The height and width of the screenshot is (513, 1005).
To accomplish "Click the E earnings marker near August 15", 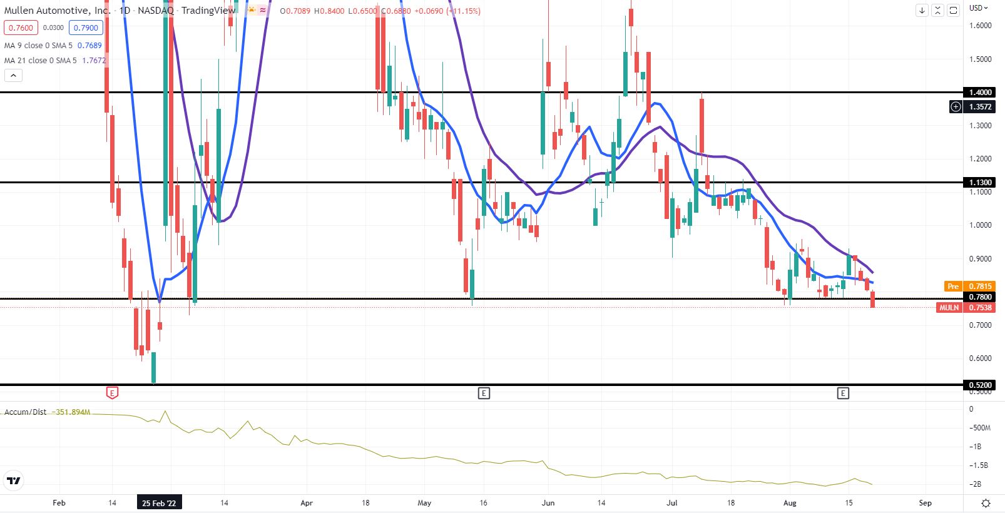I will [x=843, y=393].
